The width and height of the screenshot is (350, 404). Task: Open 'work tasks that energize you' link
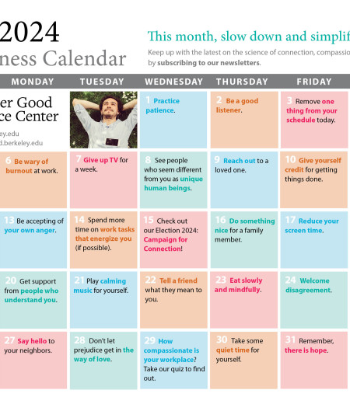tap(105, 234)
